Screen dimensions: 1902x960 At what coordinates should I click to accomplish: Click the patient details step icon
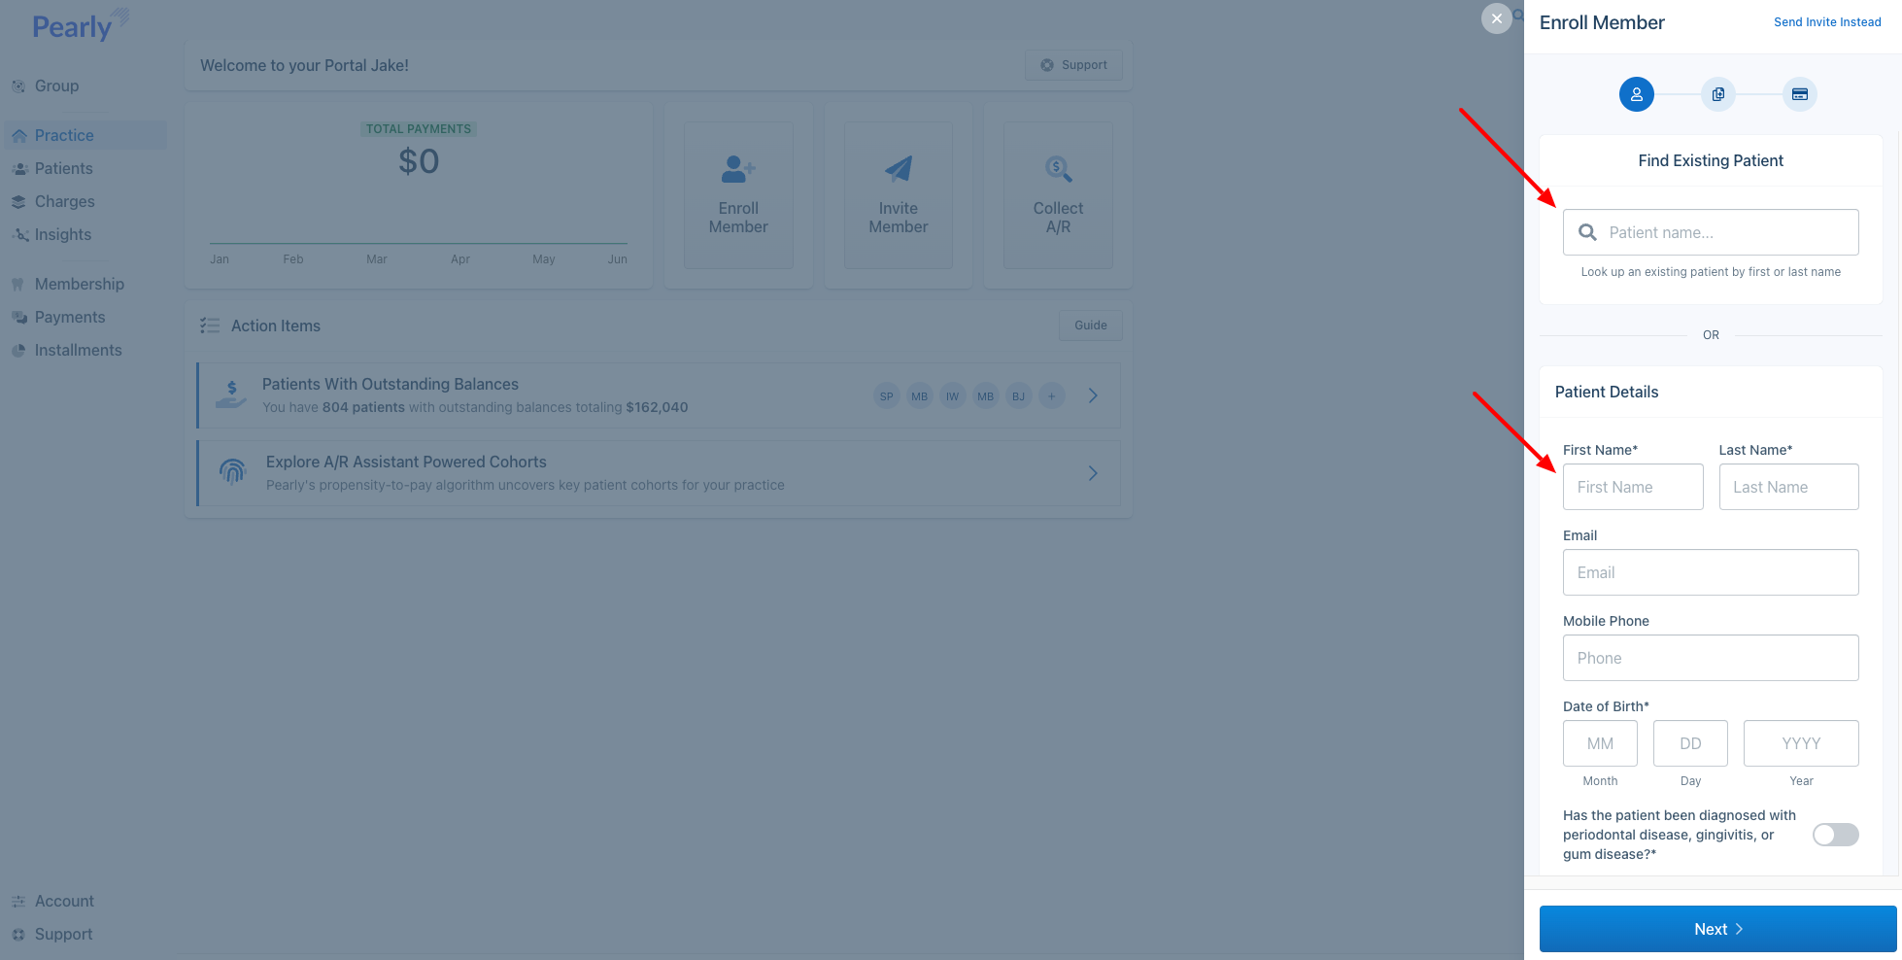pos(1636,94)
